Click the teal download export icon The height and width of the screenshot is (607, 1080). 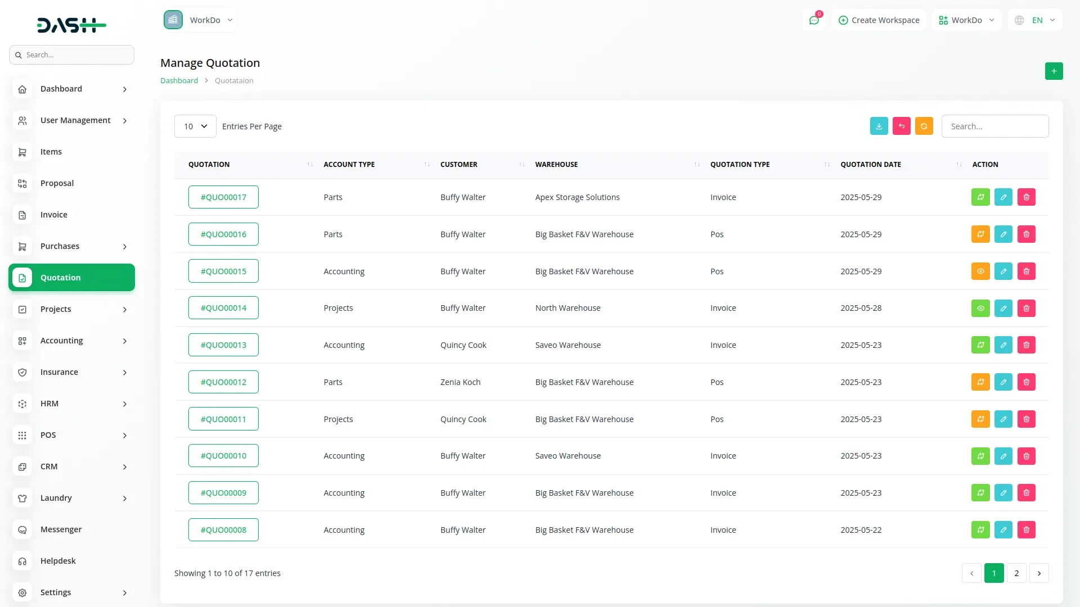[879, 126]
